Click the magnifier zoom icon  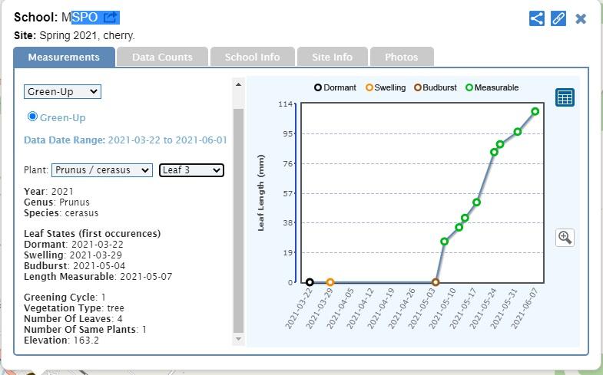tap(565, 238)
